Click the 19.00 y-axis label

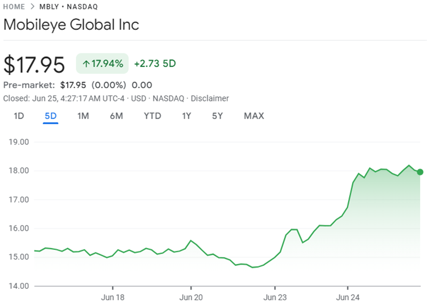pyautogui.click(x=19, y=142)
